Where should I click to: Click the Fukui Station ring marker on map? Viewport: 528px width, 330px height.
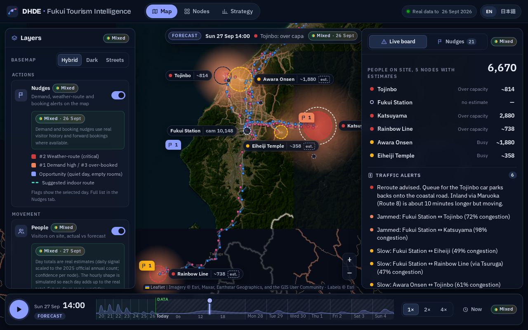[247, 131]
